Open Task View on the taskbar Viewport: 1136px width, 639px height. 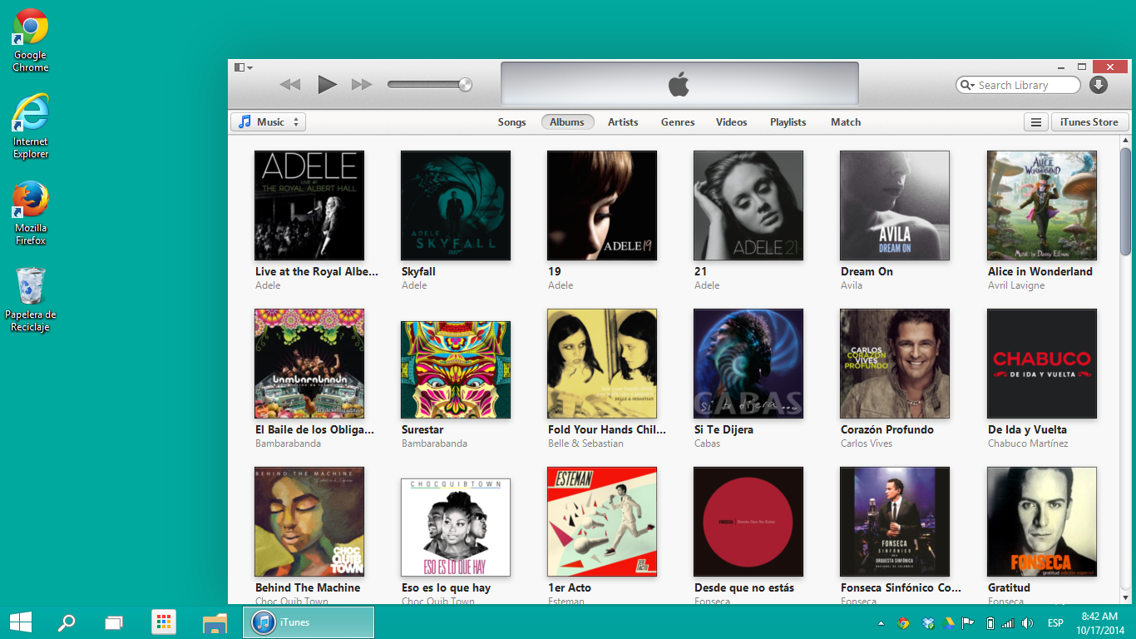coord(114,622)
